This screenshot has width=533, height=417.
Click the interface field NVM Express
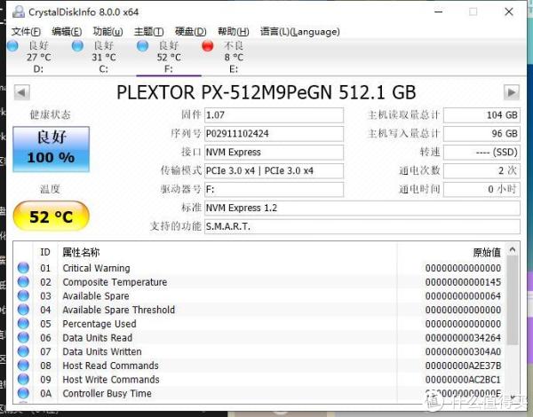point(274,152)
